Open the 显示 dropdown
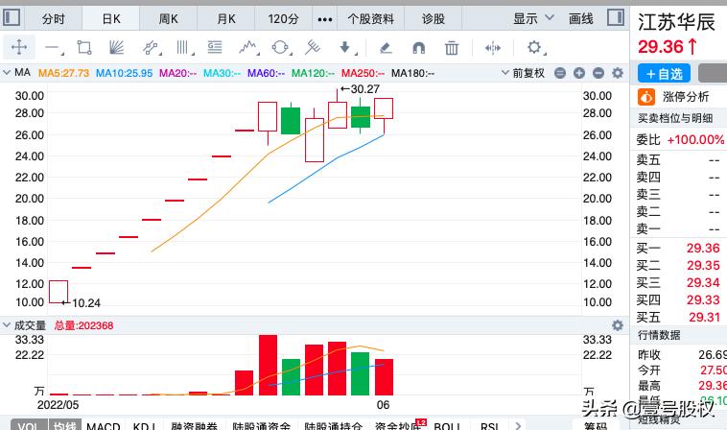 (533, 18)
